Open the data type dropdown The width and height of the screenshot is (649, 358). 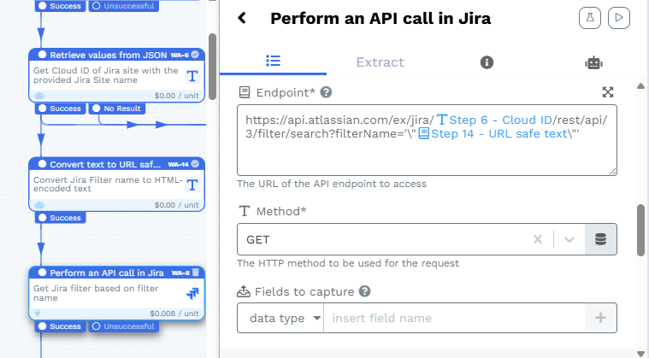pos(280,318)
